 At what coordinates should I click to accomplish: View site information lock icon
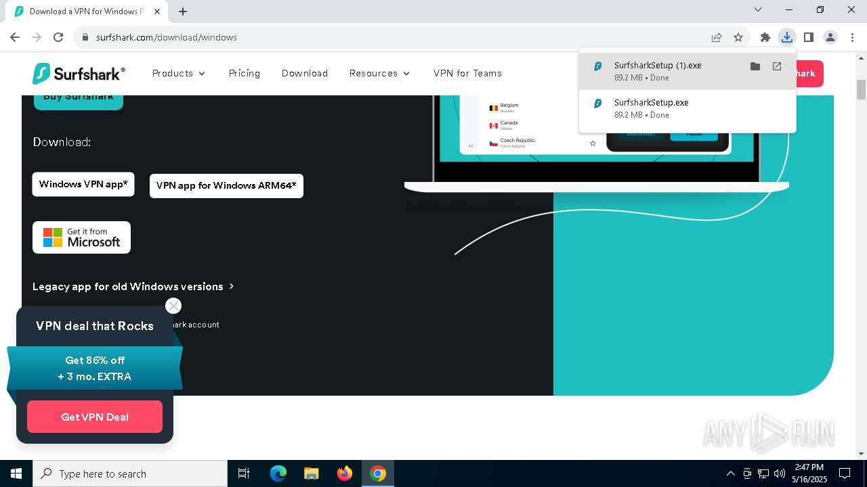click(x=85, y=37)
